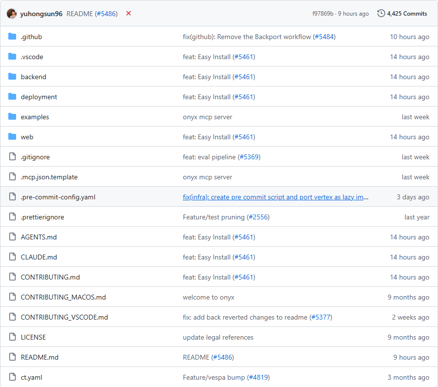Click yuhongsun96's avatar image
The width and height of the screenshot is (438, 387).
pos(12,14)
